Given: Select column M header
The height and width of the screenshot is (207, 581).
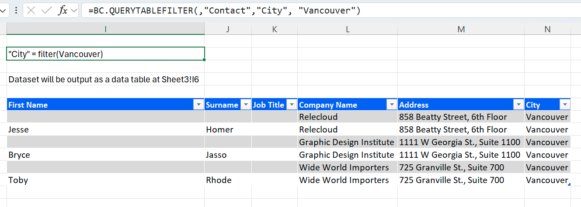Looking at the screenshot, I should pos(461,29).
